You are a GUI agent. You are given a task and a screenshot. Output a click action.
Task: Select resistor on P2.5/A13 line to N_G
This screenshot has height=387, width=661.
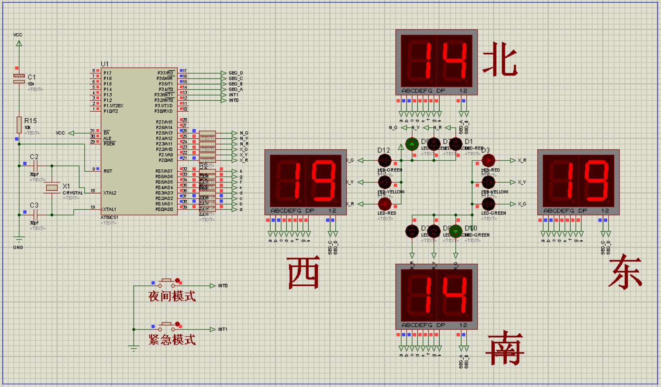pyautogui.click(x=207, y=133)
